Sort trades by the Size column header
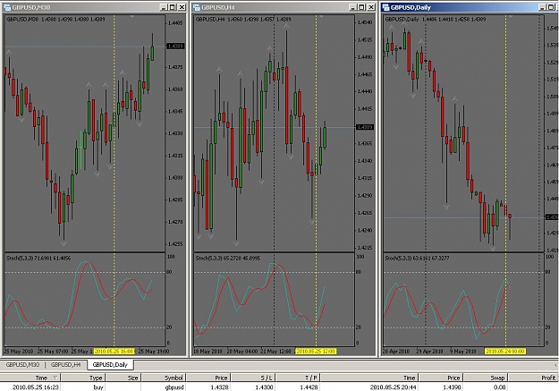 (123, 378)
